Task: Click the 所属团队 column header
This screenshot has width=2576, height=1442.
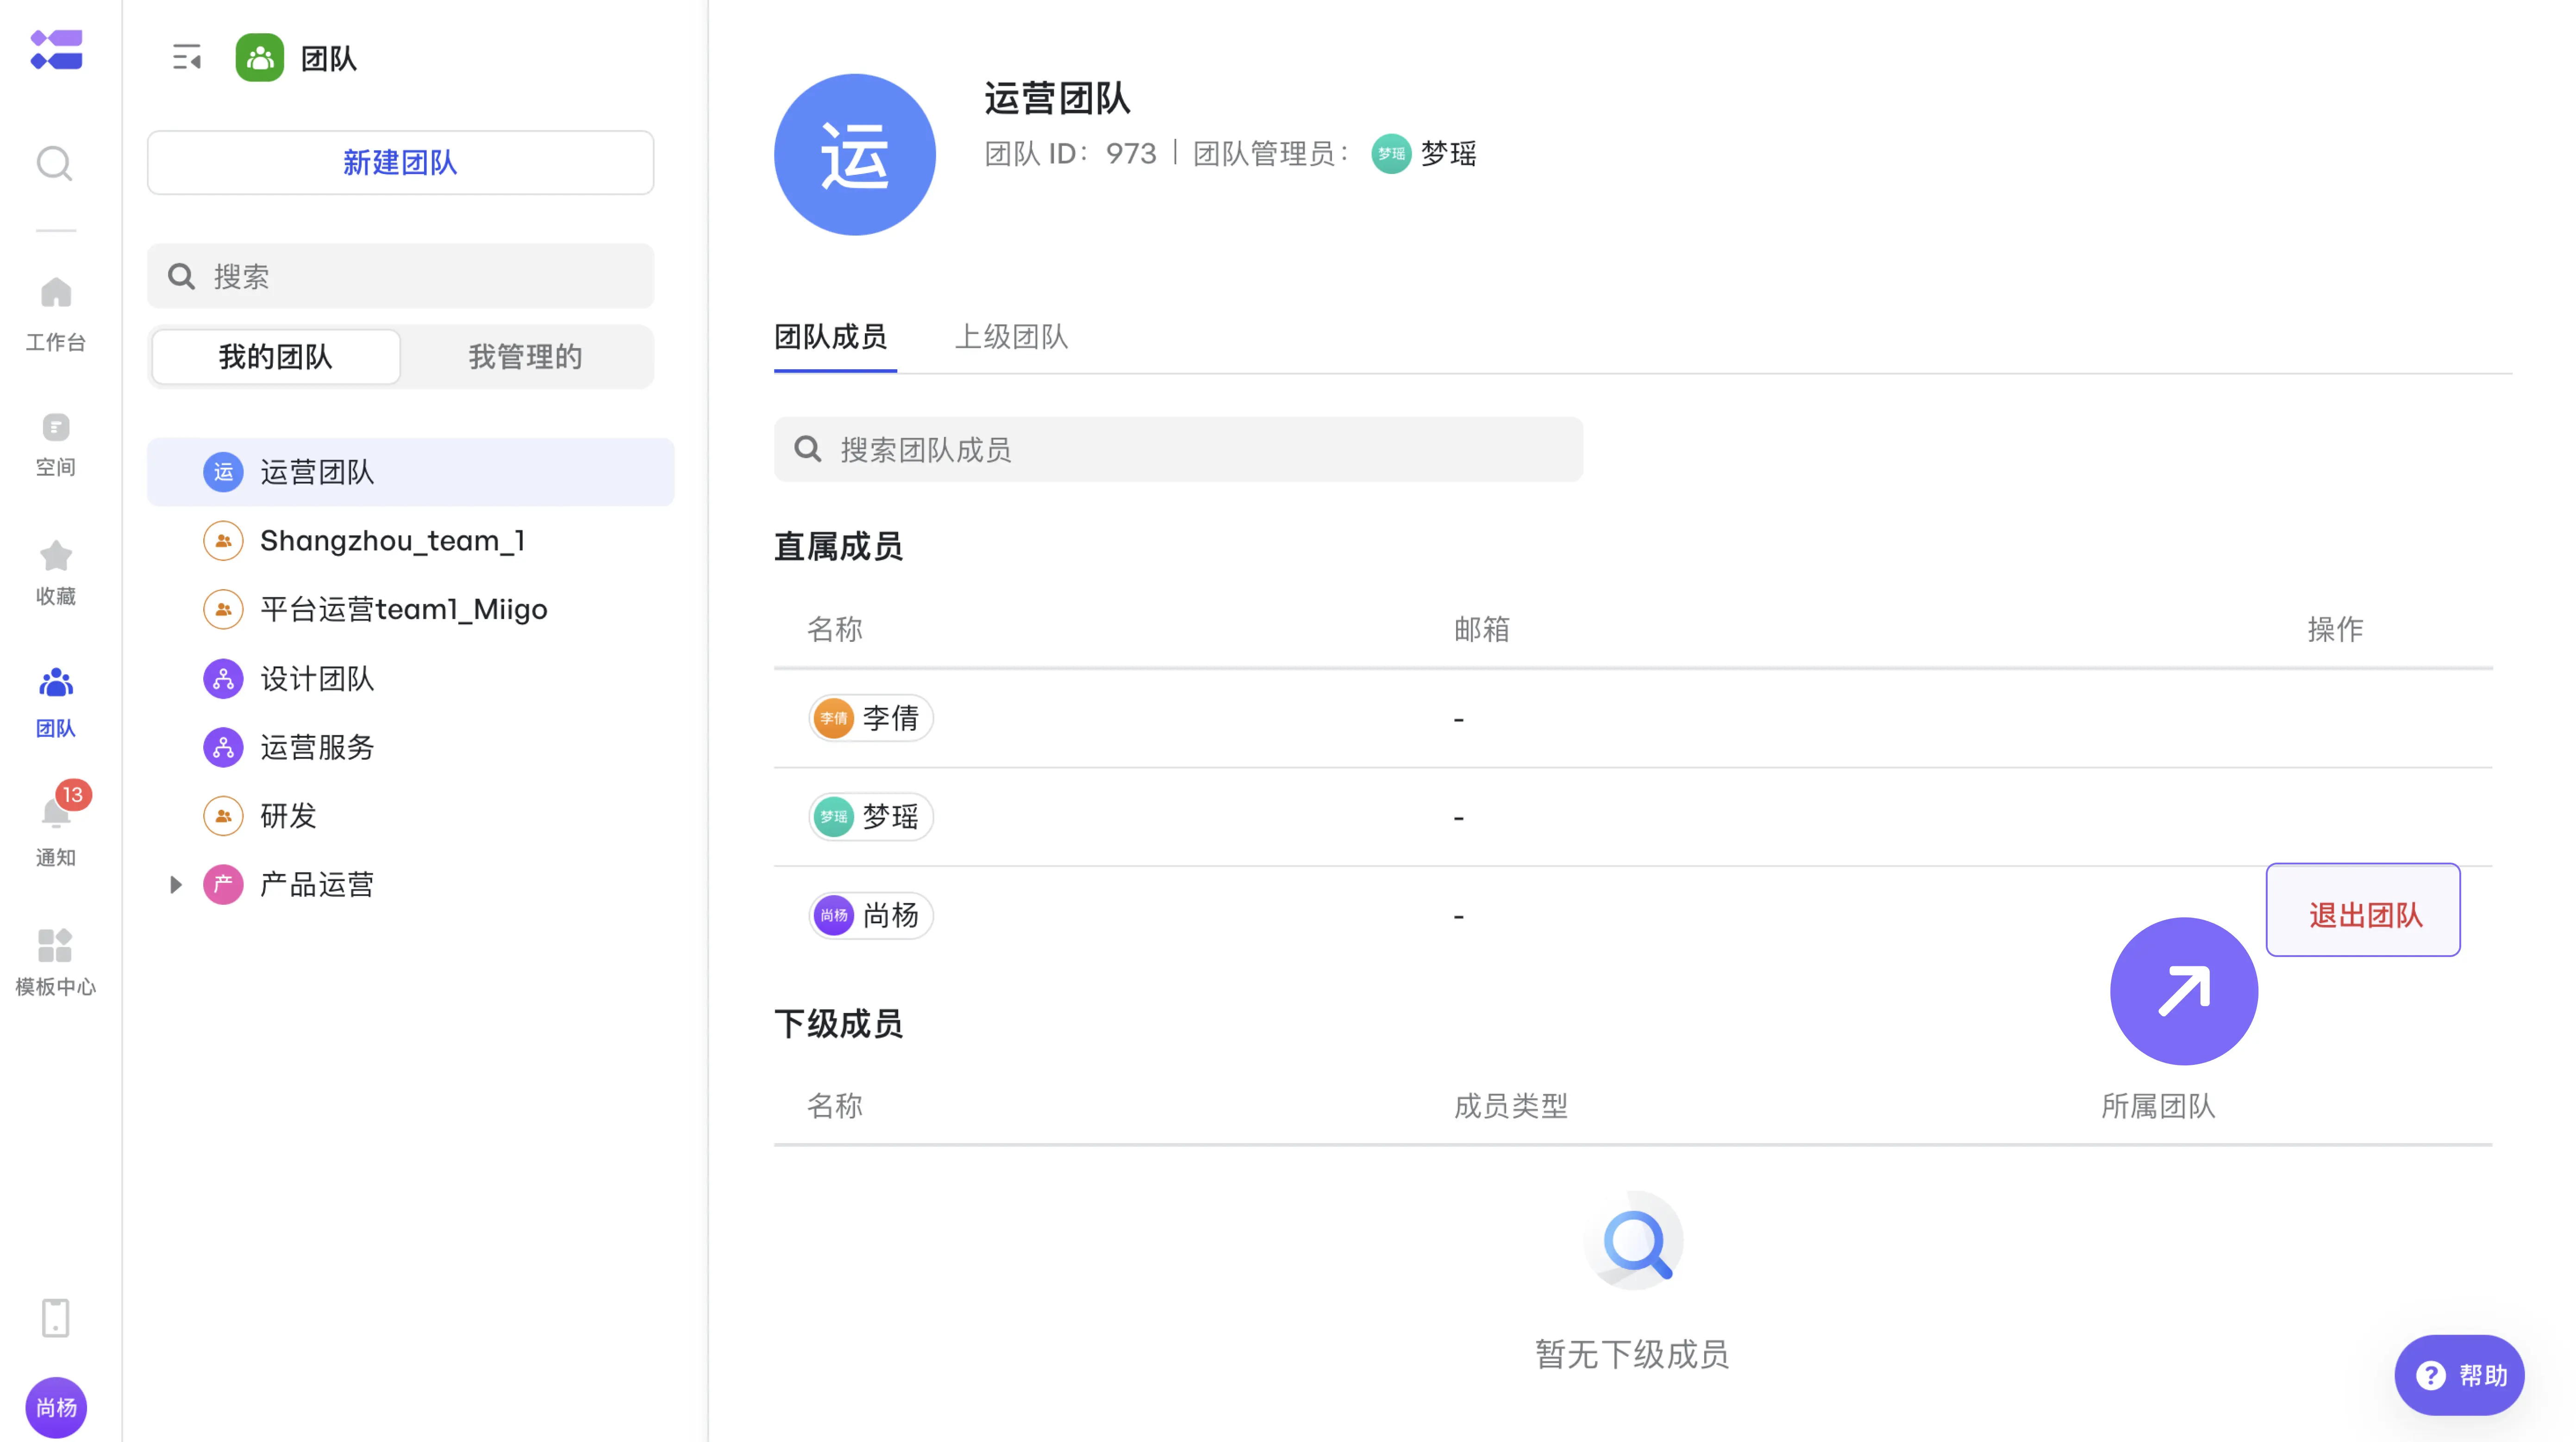Action: 2158,1106
